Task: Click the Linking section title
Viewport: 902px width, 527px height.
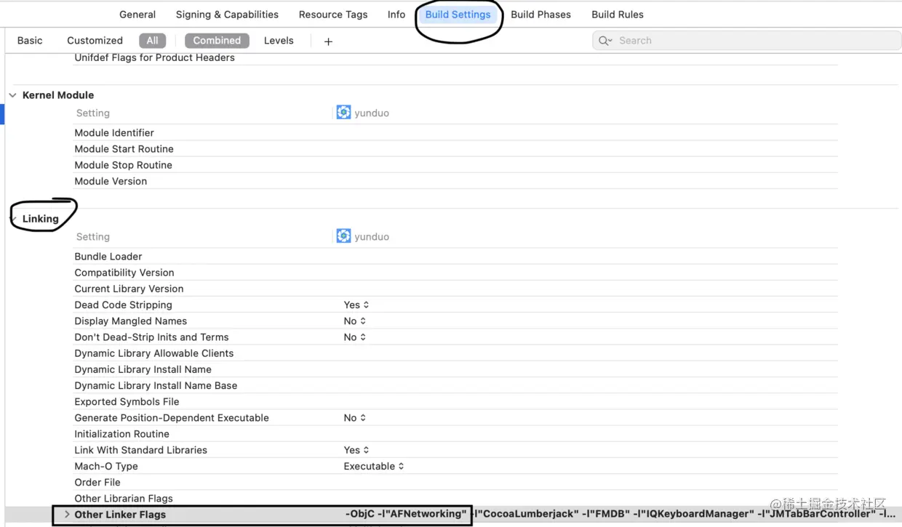Action: pyautogui.click(x=41, y=219)
